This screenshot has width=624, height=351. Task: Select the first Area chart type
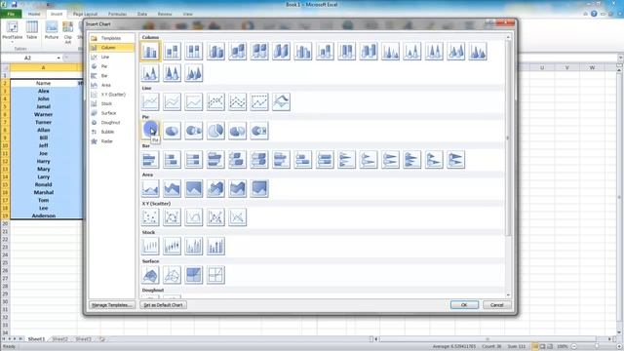click(x=150, y=188)
